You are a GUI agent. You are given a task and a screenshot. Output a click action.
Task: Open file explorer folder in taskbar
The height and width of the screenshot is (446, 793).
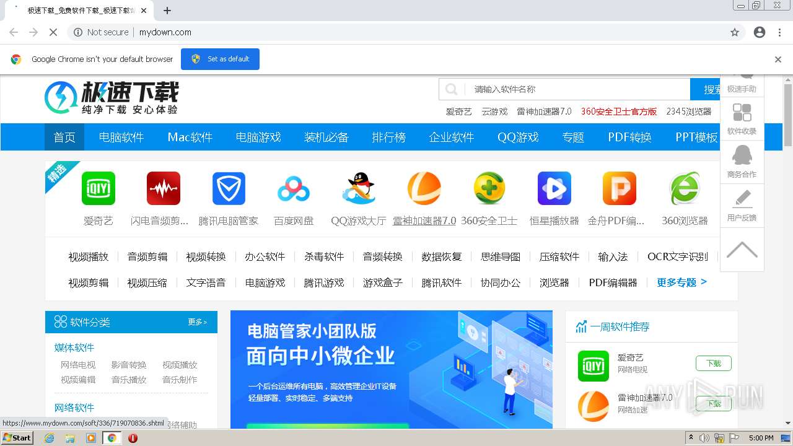pos(70,438)
